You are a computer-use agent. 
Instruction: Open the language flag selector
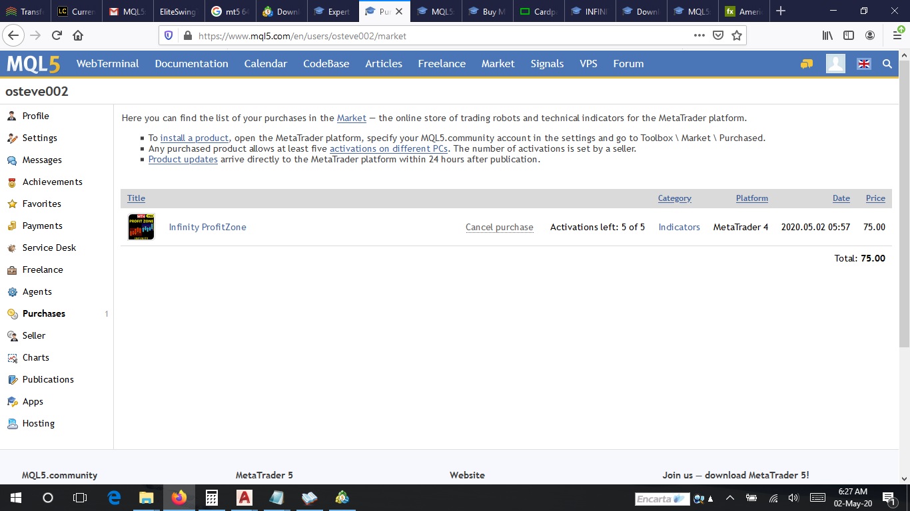coord(864,64)
